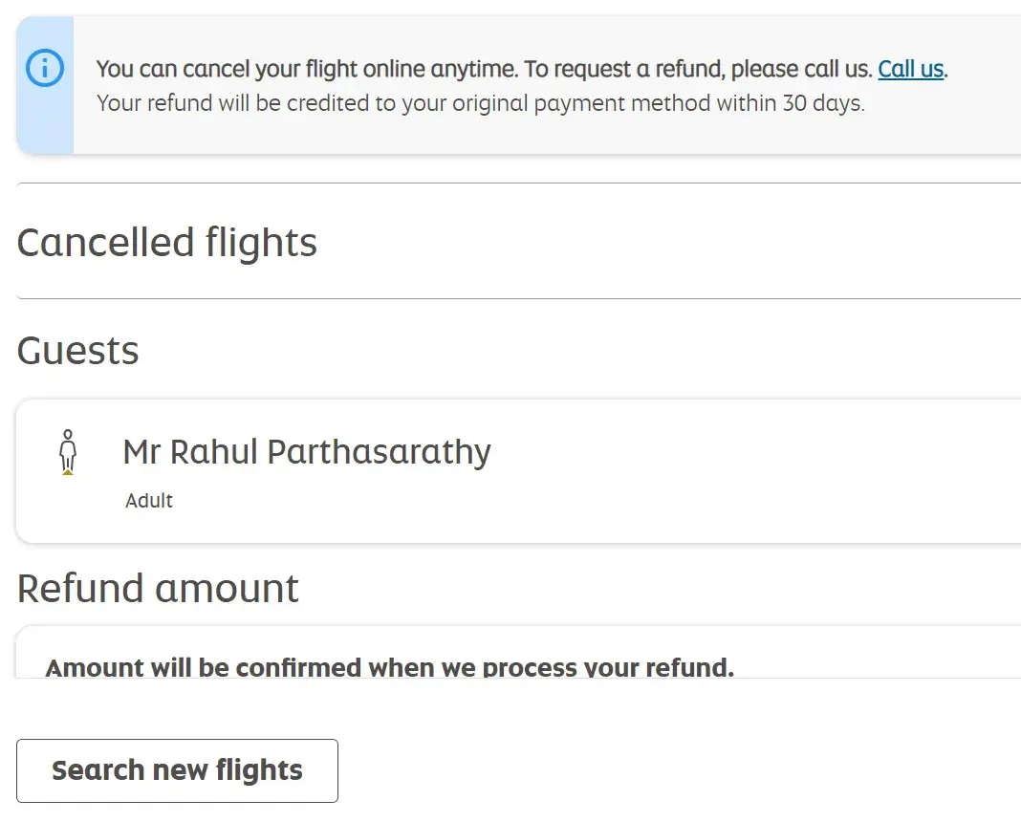This screenshot has height=822, width=1021.
Task: Open the Call us link
Action: (910, 69)
